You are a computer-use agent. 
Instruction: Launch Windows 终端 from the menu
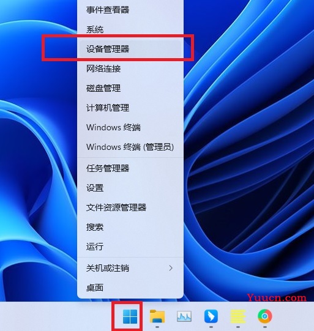coord(130,127)
